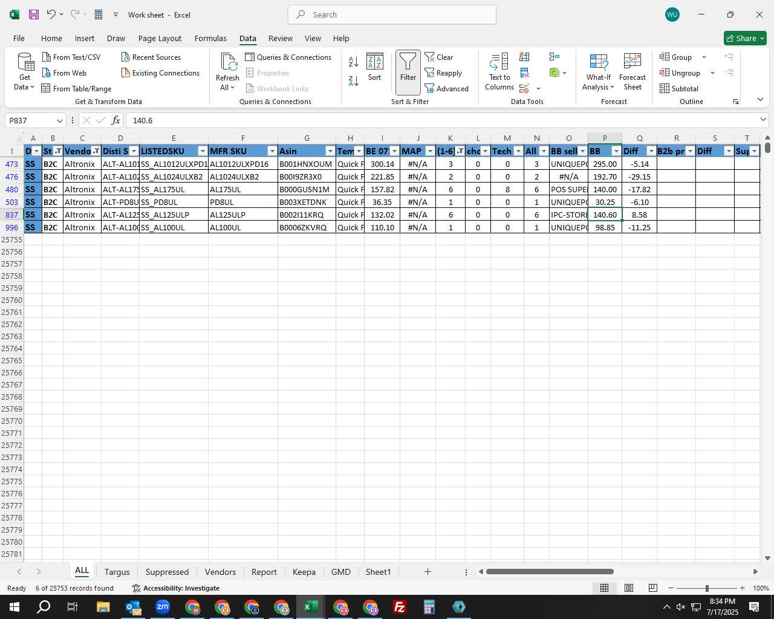The height and width of the screenshot is (619, 774).
Task: Click Show Detail outline icon
Action: 729,57
